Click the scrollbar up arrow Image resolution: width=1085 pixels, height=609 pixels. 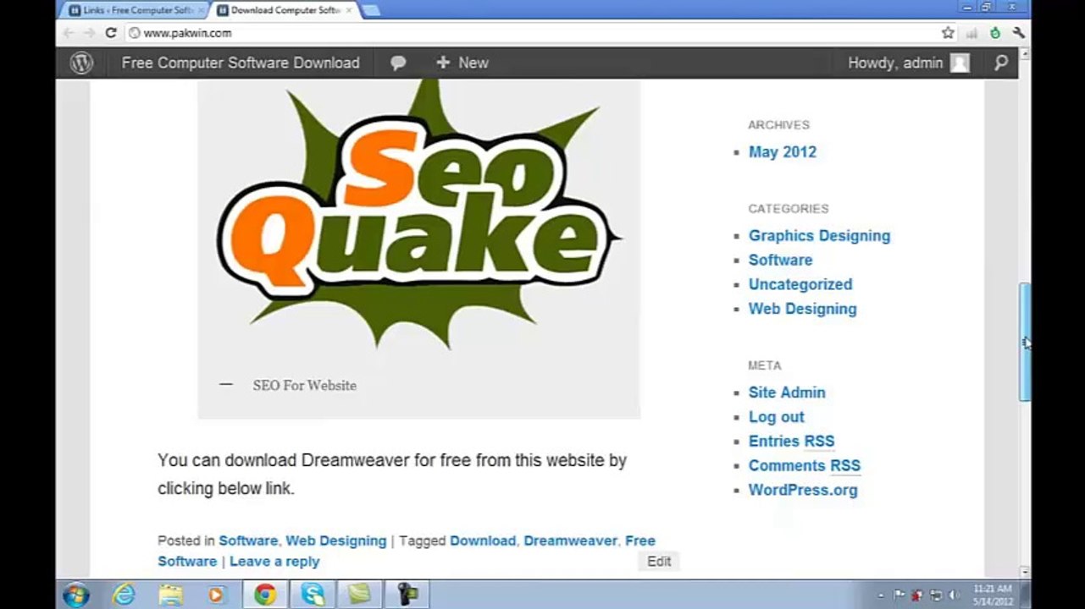coord(1025,53)
